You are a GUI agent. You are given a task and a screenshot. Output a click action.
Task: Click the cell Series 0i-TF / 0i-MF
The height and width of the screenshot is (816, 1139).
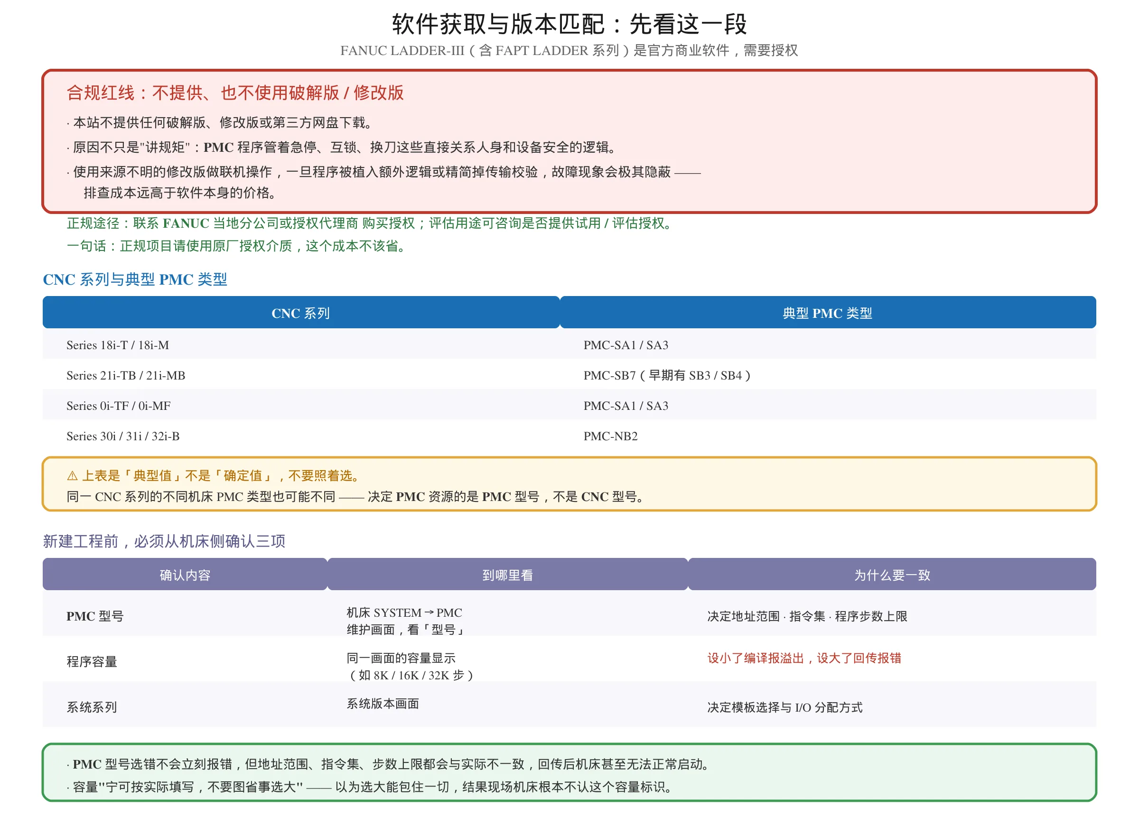[119, 406]
